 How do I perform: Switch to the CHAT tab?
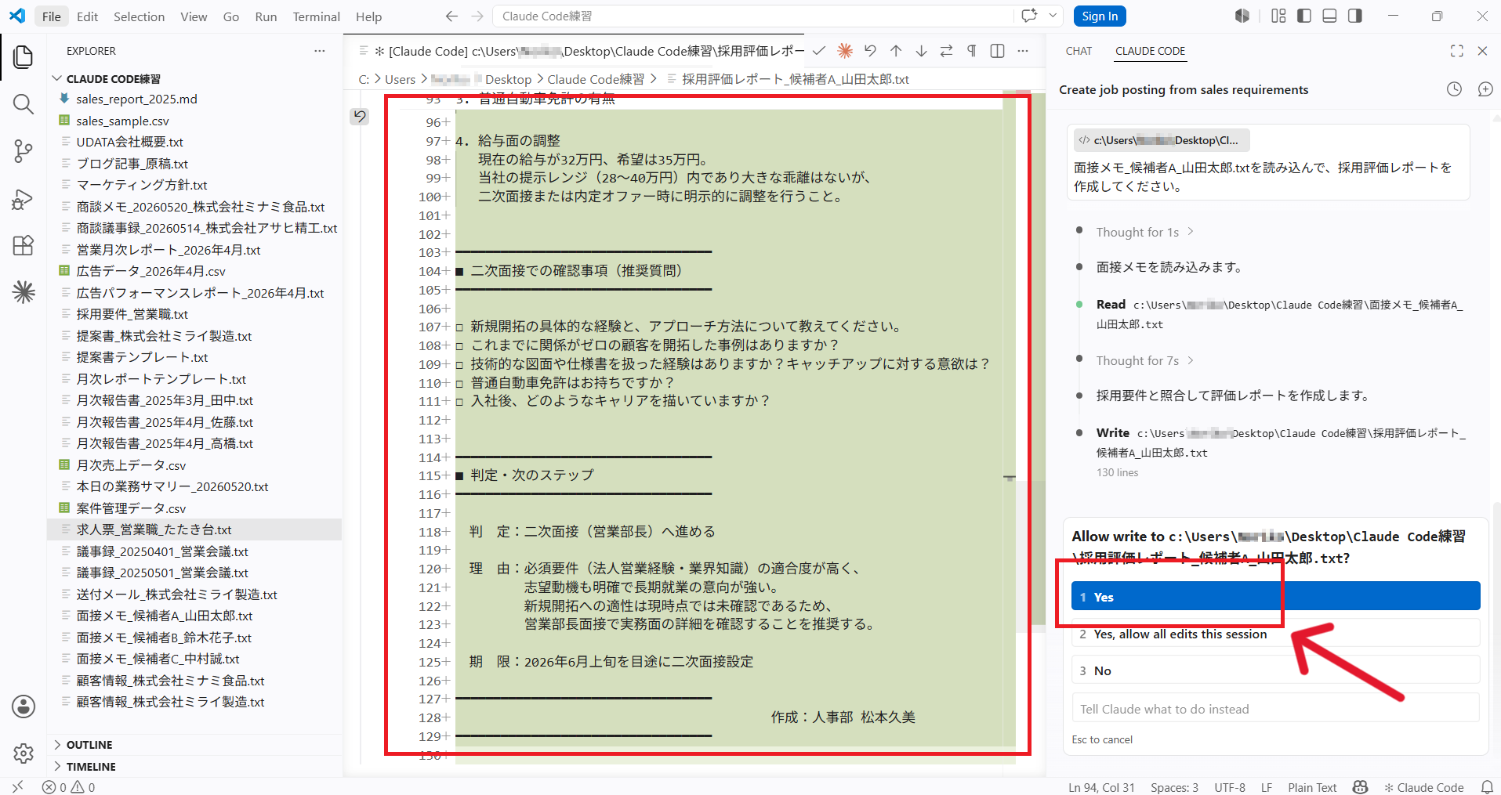point(1079,51)
